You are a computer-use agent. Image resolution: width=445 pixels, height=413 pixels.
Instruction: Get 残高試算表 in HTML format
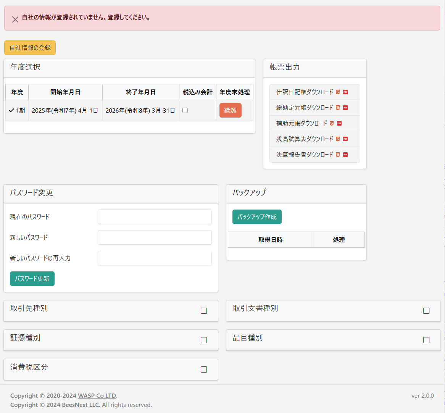click(x=338, y=139)
